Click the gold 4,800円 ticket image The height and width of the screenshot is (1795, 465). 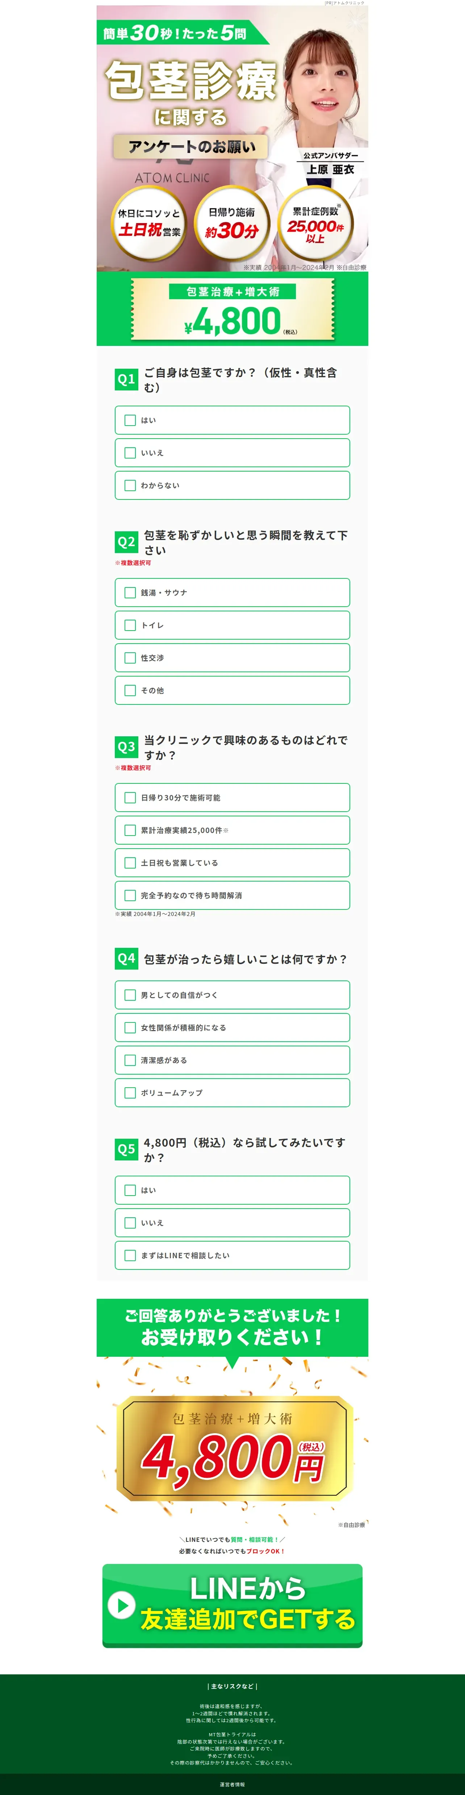point(232,1448)
